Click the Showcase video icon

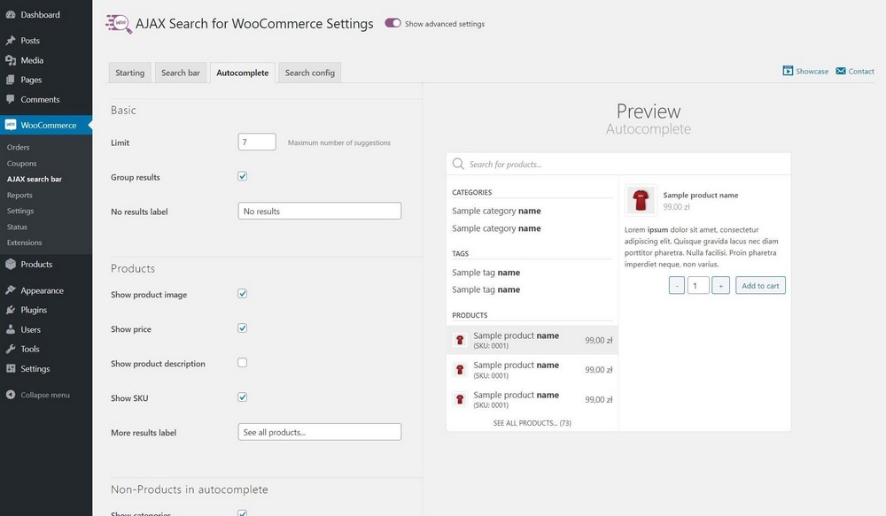point(788,71)
